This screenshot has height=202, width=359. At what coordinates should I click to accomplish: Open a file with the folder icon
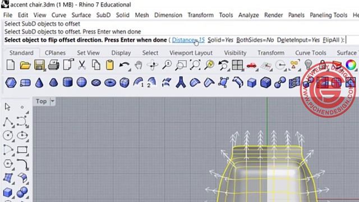[25, 65]
